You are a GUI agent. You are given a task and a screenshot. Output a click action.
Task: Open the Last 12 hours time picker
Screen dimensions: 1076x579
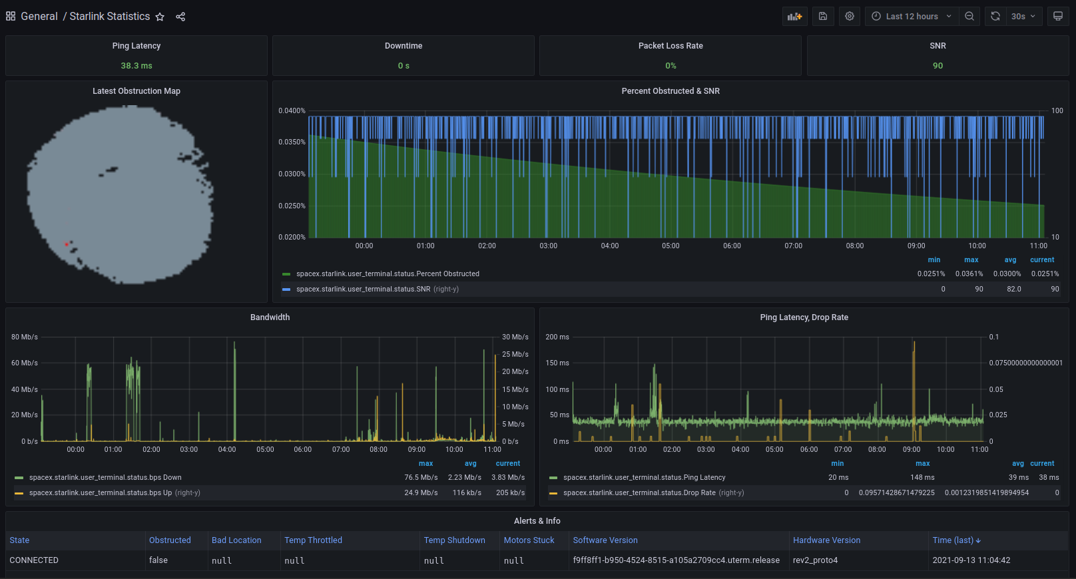click(x=912, y=17)
